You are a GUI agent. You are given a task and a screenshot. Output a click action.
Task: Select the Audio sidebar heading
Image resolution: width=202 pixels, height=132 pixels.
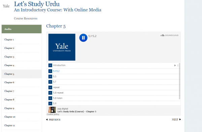[22, 29]
